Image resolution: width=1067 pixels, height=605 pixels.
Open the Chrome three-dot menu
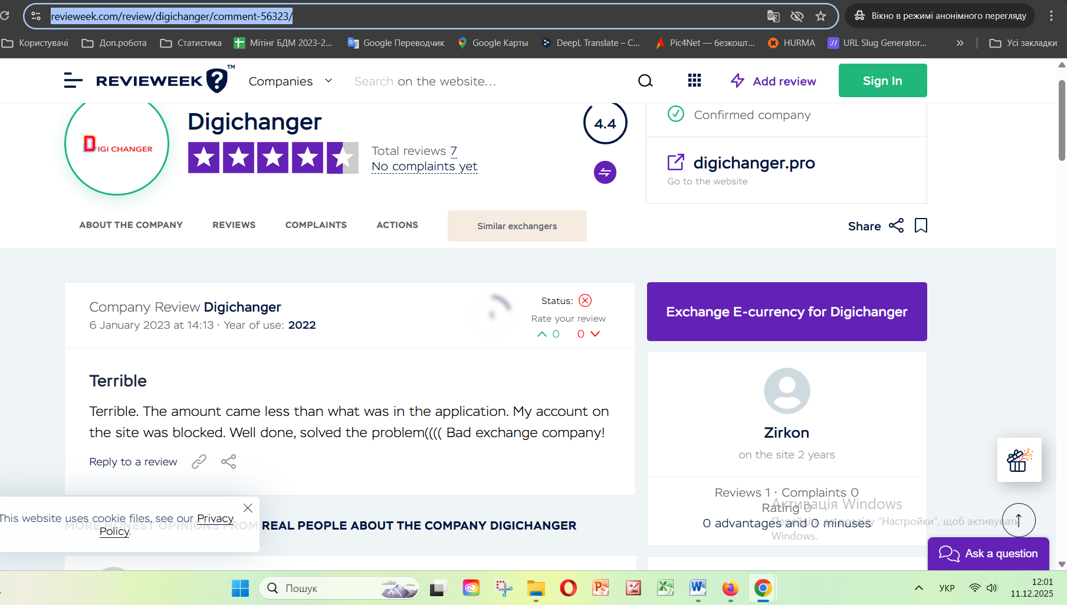1051,16
